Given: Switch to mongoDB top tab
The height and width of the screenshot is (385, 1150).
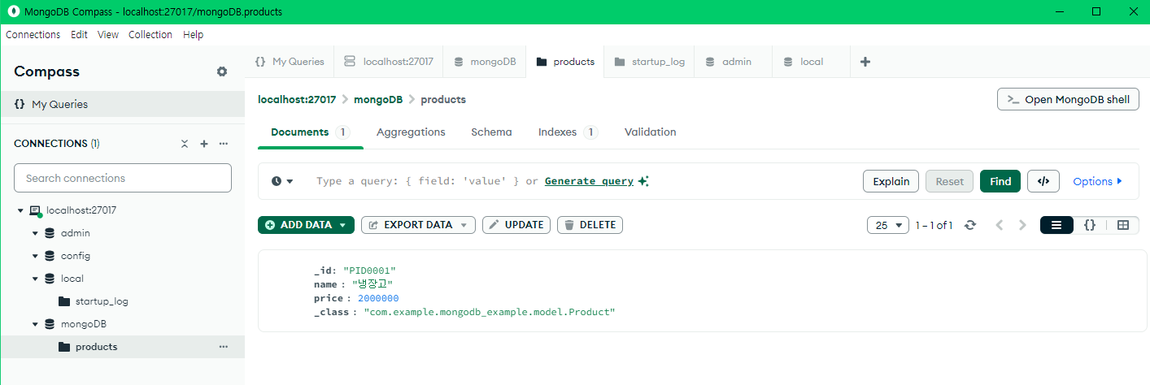Looking at the screenshot, I should pyautogui.click(x=485, y=62).
